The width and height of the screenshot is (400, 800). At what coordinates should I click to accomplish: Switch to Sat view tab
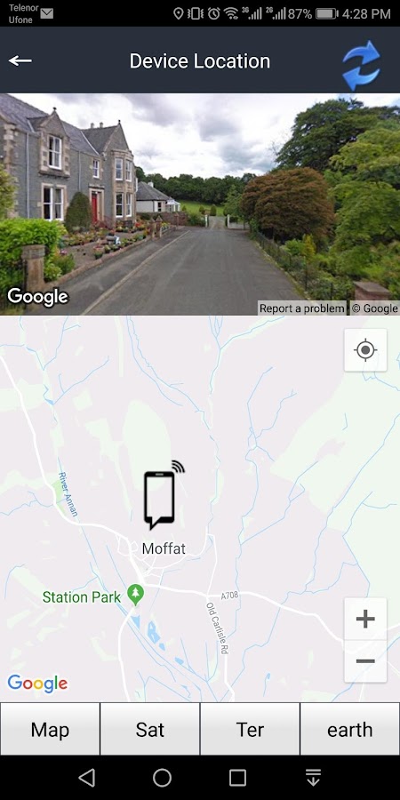pyautogui.click(x=150, y=729)
